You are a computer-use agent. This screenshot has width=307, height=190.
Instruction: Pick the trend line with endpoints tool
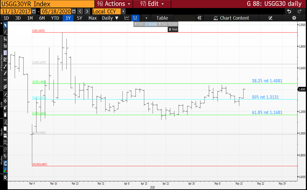(x=5, y=66)
